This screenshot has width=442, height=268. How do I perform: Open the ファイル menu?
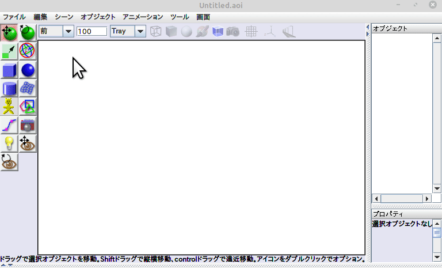(x=14, y=17)
